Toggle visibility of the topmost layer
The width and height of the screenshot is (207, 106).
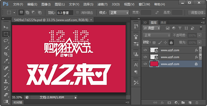click(145, 50)
